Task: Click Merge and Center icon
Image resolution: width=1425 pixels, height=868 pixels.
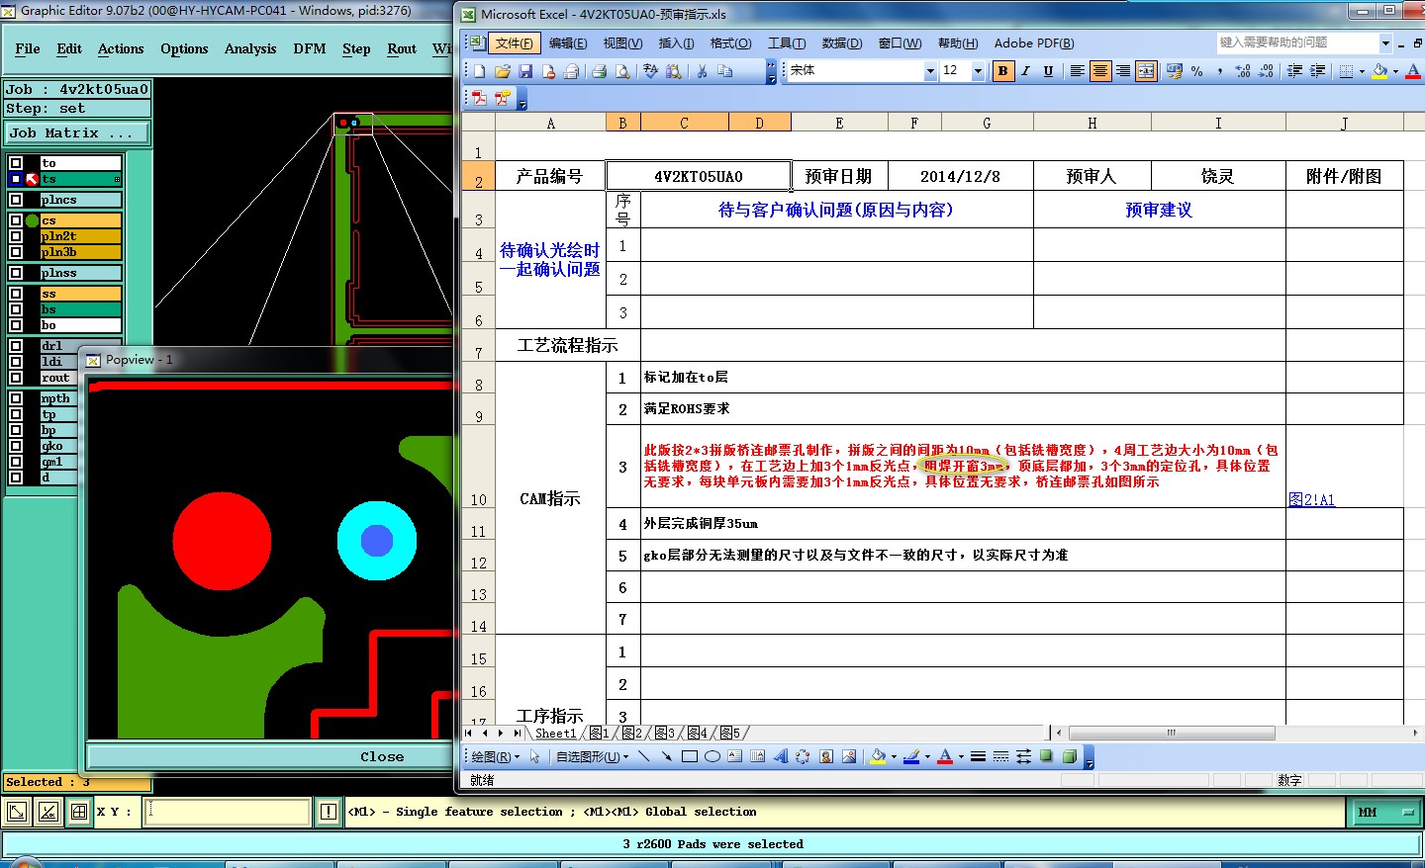Action: [1146, 71]
